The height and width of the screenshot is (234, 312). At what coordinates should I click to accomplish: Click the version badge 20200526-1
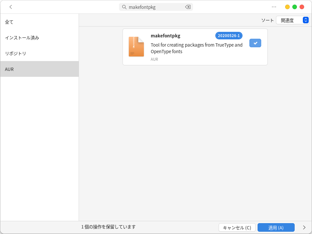pos(229,36)
